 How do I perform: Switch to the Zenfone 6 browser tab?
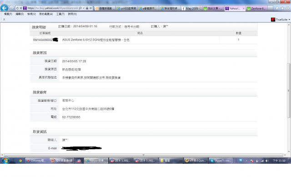point(256,9)
